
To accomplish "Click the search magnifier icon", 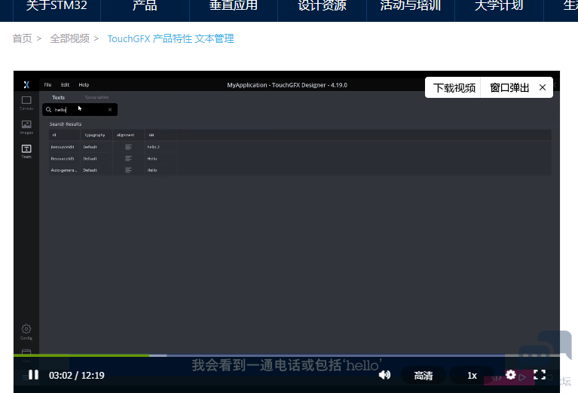I will 48,110.
